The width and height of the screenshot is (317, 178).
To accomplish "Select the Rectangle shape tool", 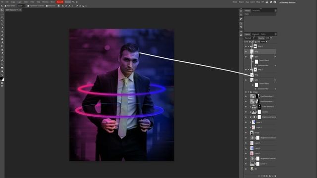I will (x=2, y=68).
